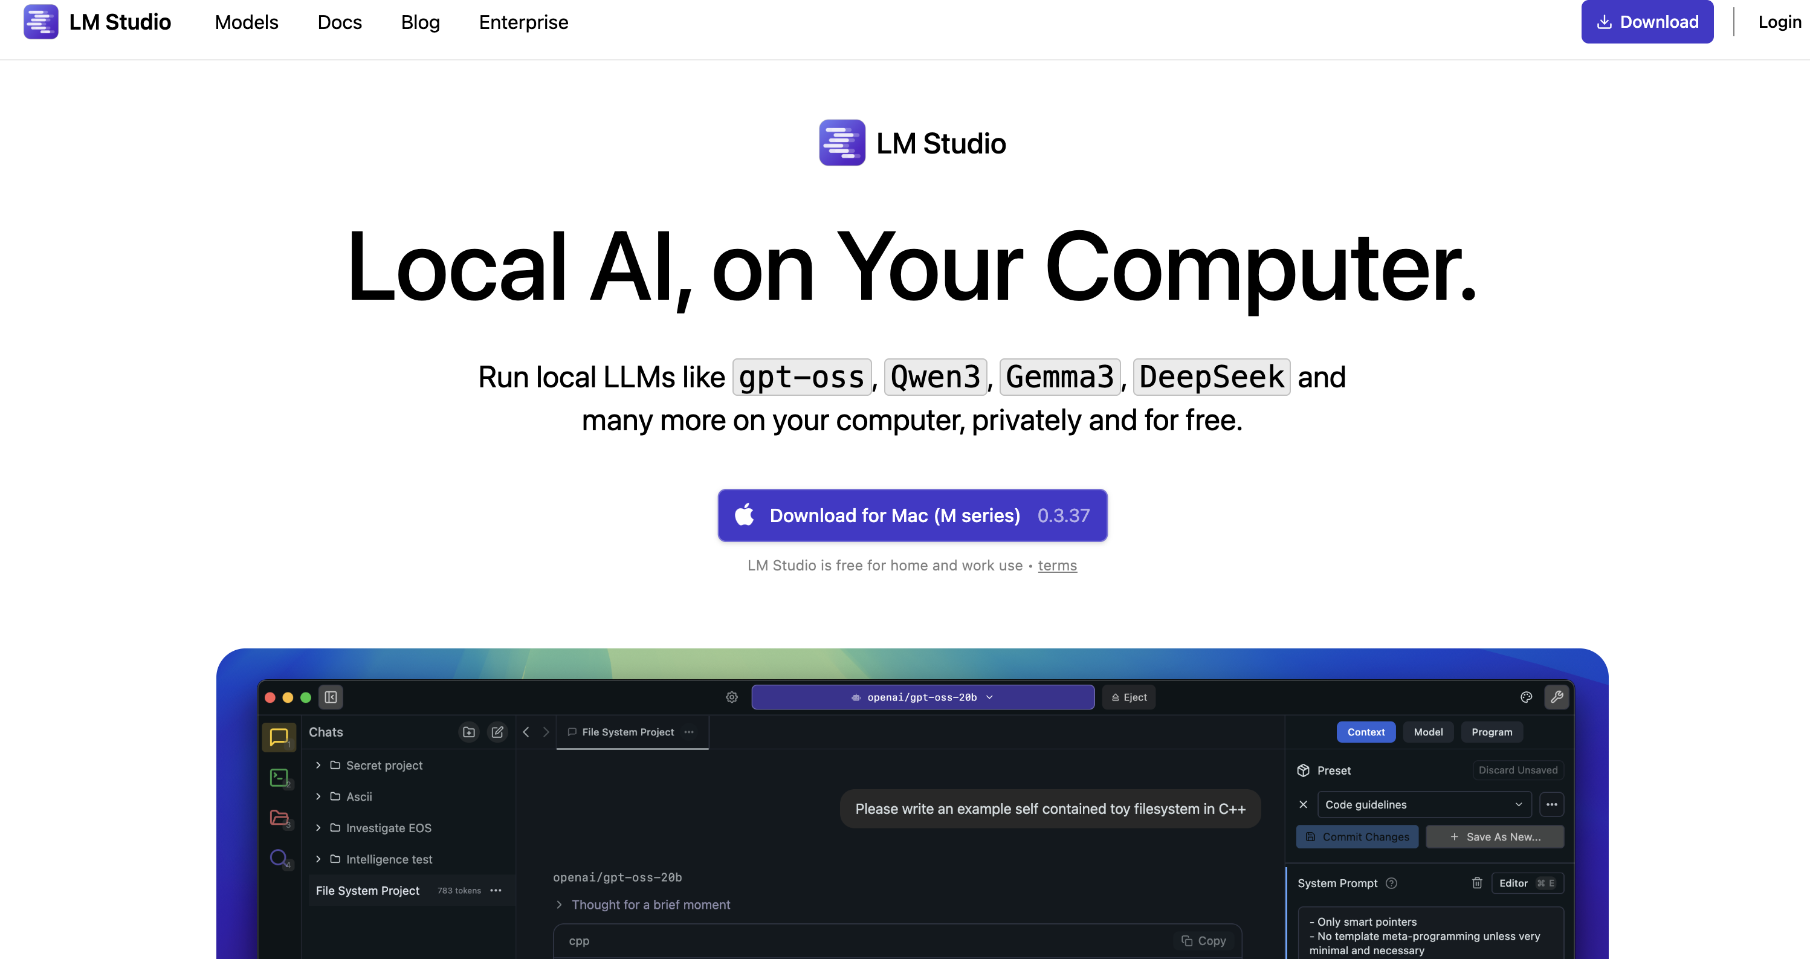Open Models in the top navigation
This screenshot has width=1810, height=959.
(x=247, y=22)
